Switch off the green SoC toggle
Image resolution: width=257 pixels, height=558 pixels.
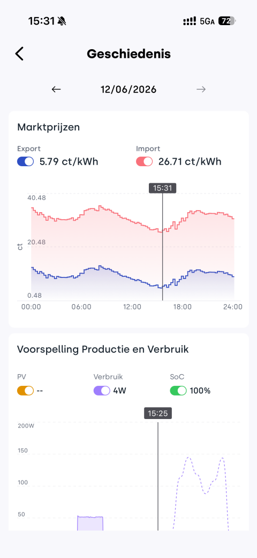178,390
